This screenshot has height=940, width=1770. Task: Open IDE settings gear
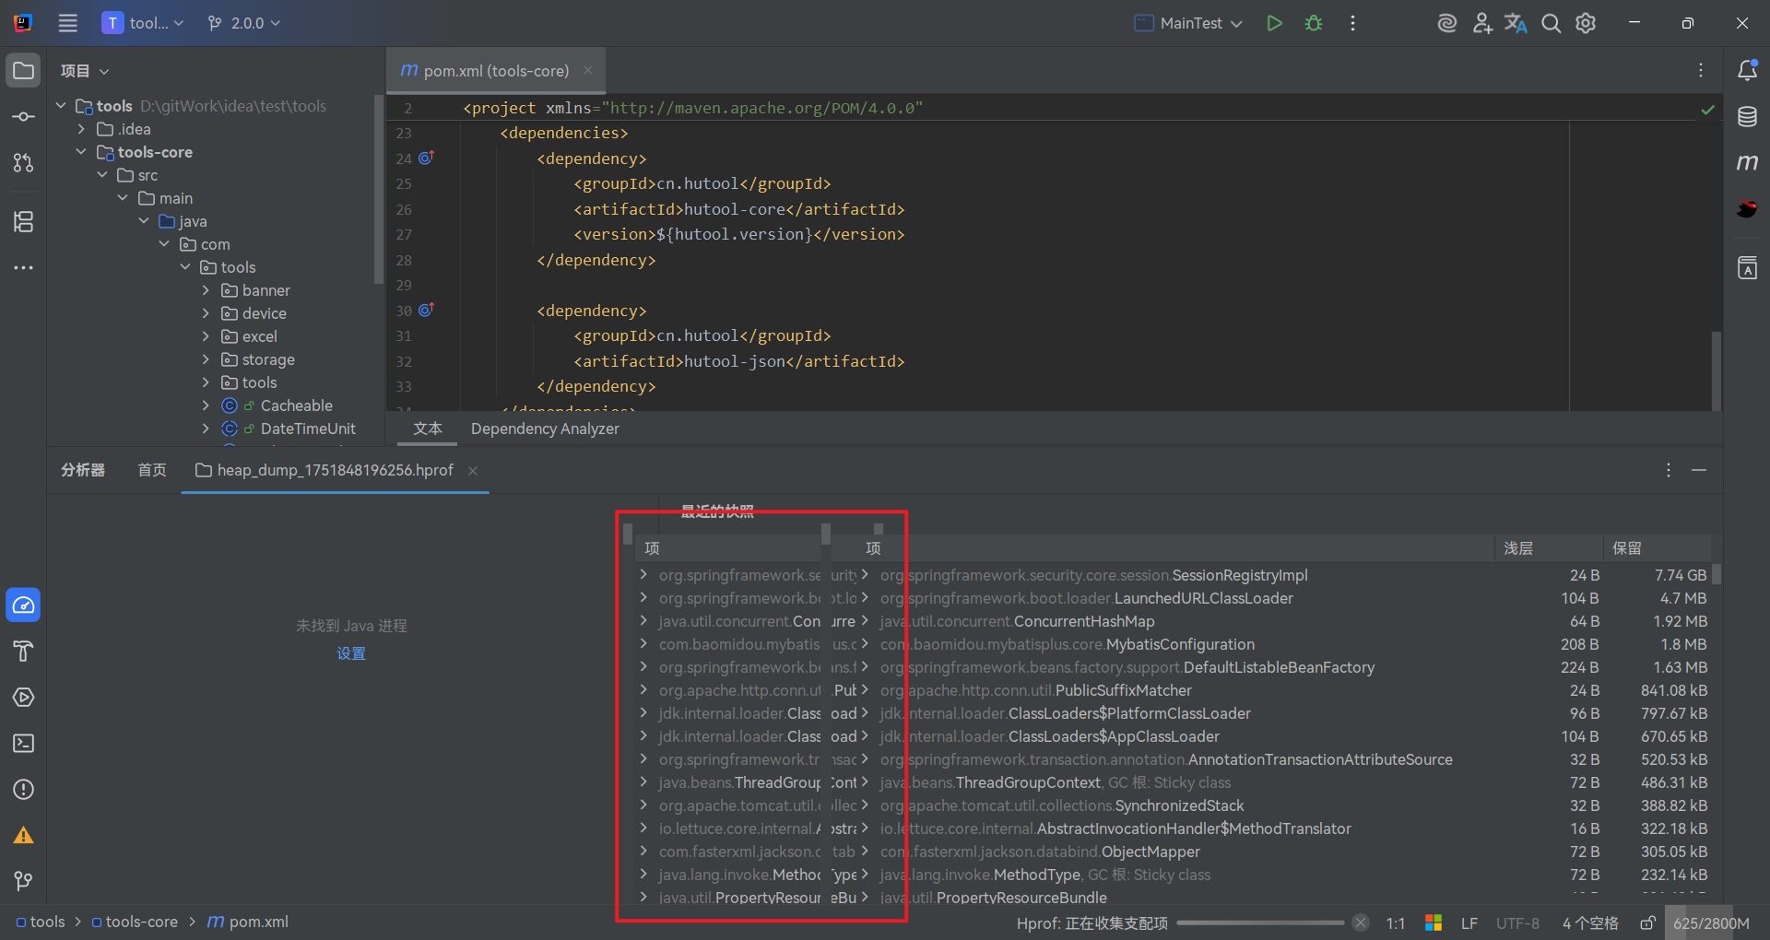tap(1586, 23)
